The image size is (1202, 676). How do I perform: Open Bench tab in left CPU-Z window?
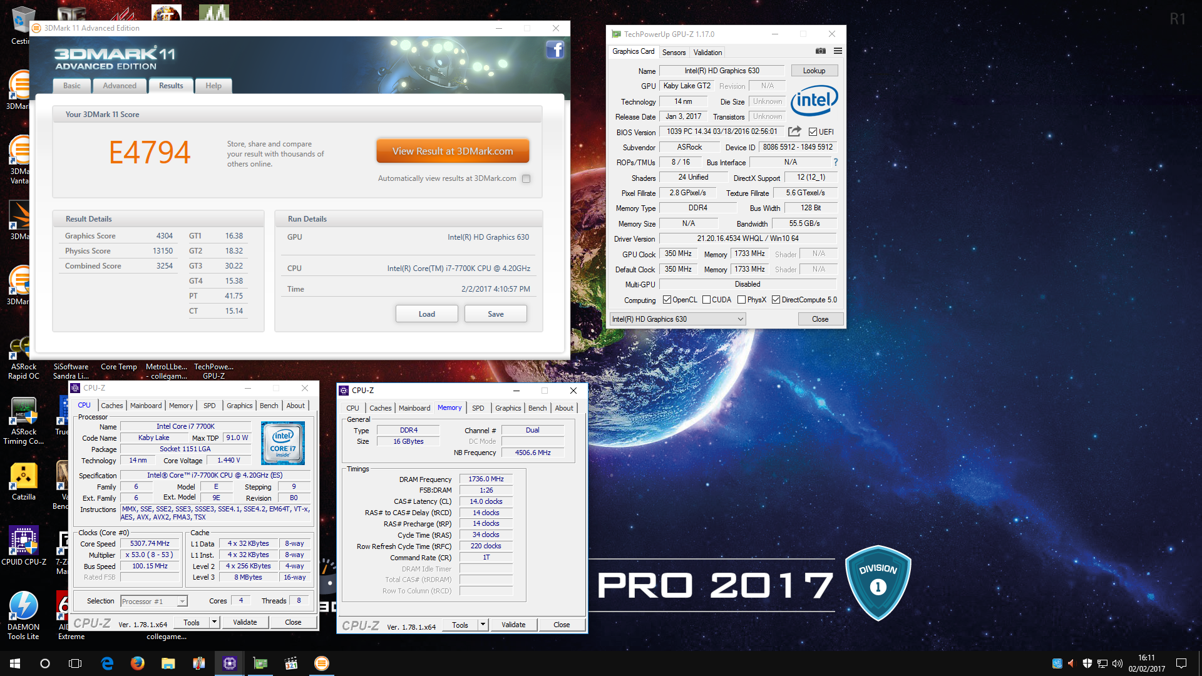[x=269, y=406]
